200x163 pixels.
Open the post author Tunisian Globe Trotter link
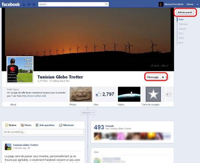coord(26,145)
